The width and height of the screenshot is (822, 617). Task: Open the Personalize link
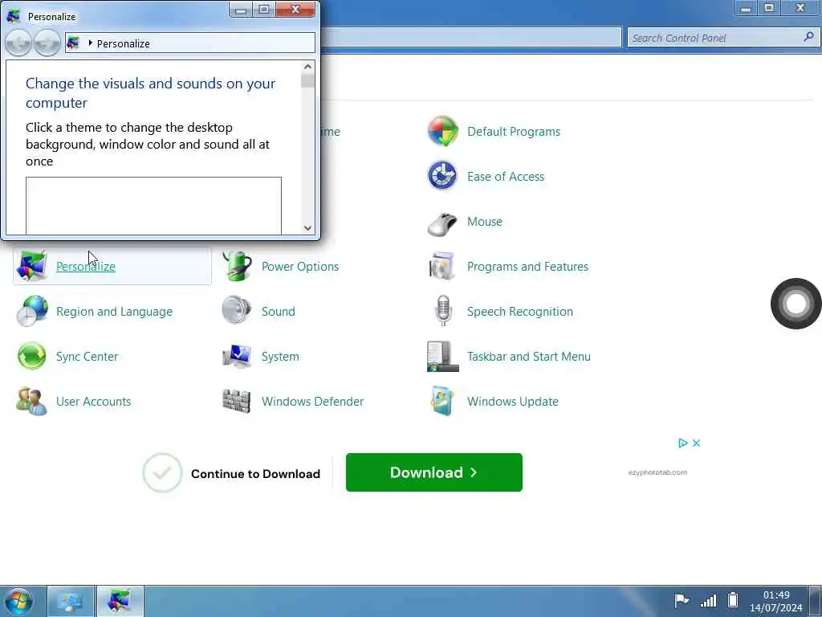(85, 267)
